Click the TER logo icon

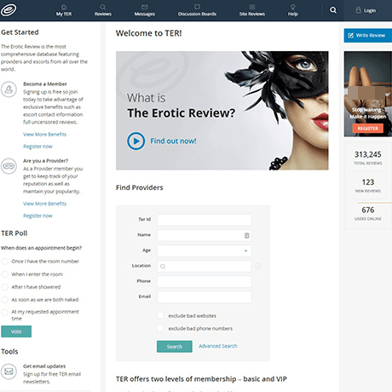[9, 9]
